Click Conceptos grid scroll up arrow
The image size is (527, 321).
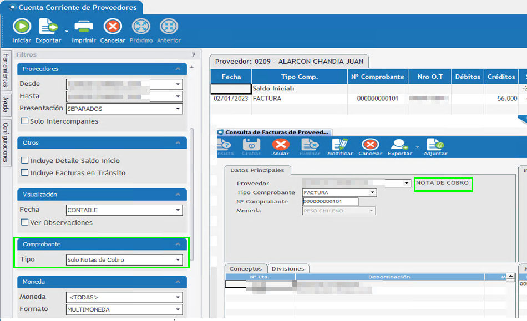pyautogui.click(x=510, y=277)
